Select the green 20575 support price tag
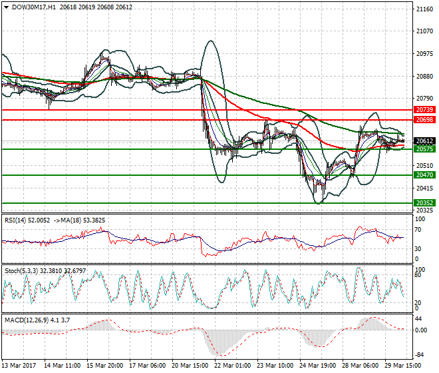 pos(424,149)
